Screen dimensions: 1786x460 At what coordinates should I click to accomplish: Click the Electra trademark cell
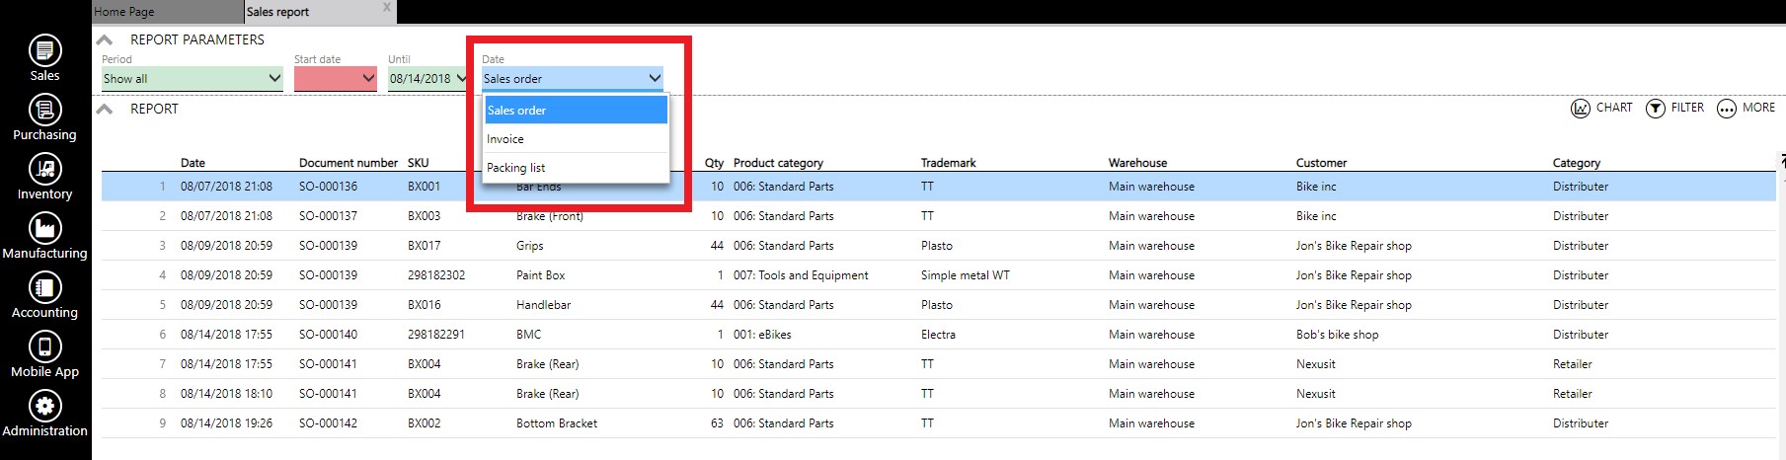click(x=938, y=335)
